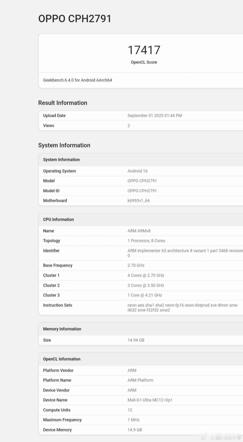Select the ARM Platform value
This screenshot has height=442, width=243.
140,380
